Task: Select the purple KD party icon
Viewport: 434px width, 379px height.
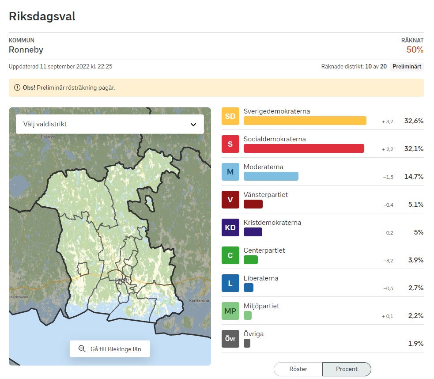Action: point(230,227)
